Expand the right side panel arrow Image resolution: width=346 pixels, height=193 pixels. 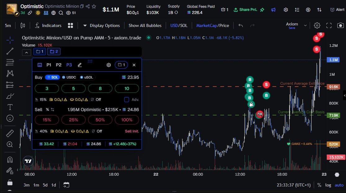pyautogui.click(x=344, y=96)
